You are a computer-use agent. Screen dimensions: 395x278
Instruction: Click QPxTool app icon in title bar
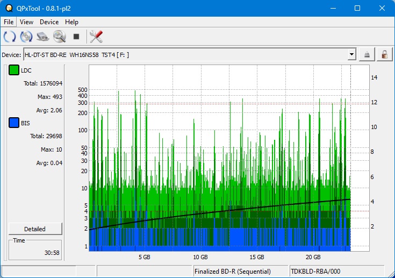[x=9, y=8]
